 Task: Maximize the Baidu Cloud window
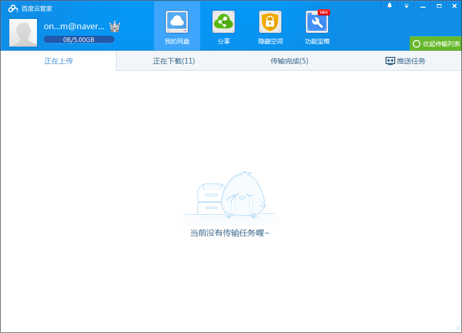tap(439, 6)
